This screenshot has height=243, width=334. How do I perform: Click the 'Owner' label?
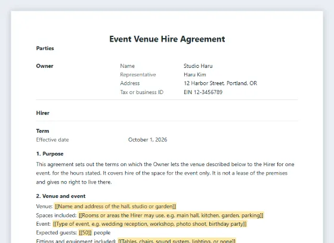tap(45, 66)
